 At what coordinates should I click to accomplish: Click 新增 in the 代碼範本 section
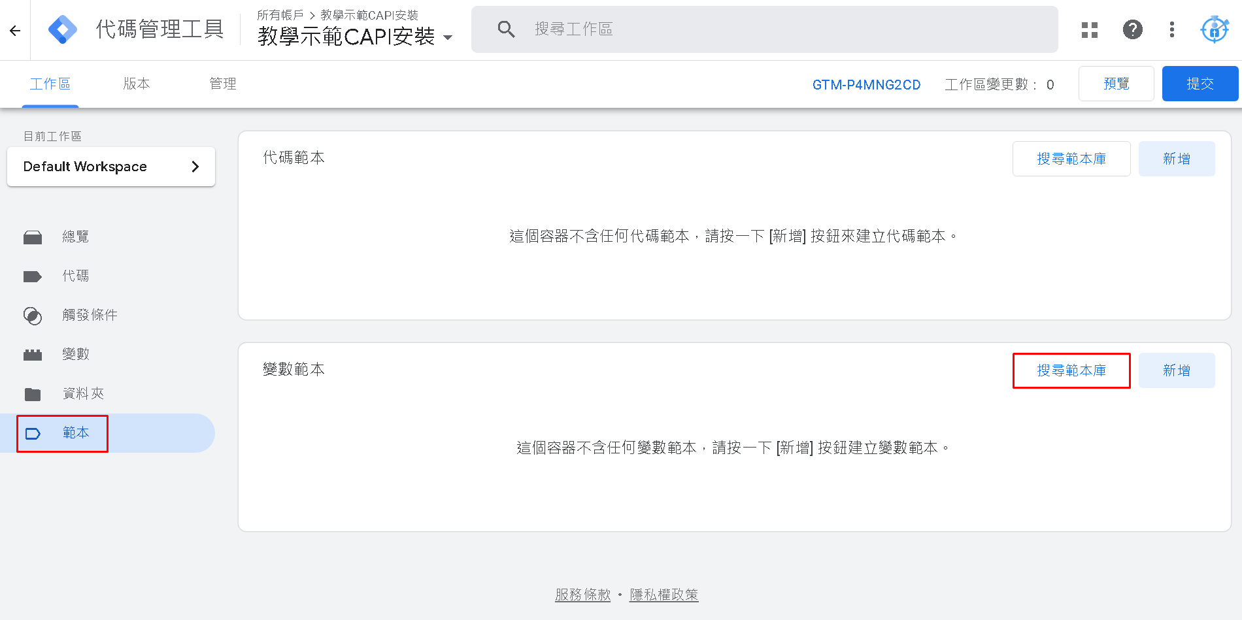tap(1177, 159)
